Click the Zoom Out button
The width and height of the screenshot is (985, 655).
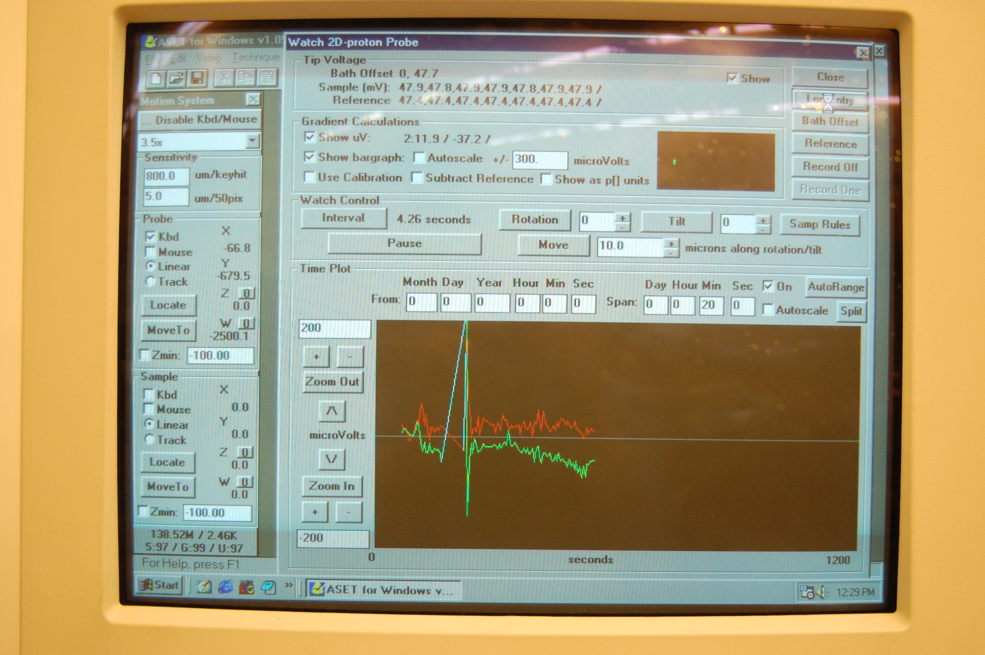(332, 382)
